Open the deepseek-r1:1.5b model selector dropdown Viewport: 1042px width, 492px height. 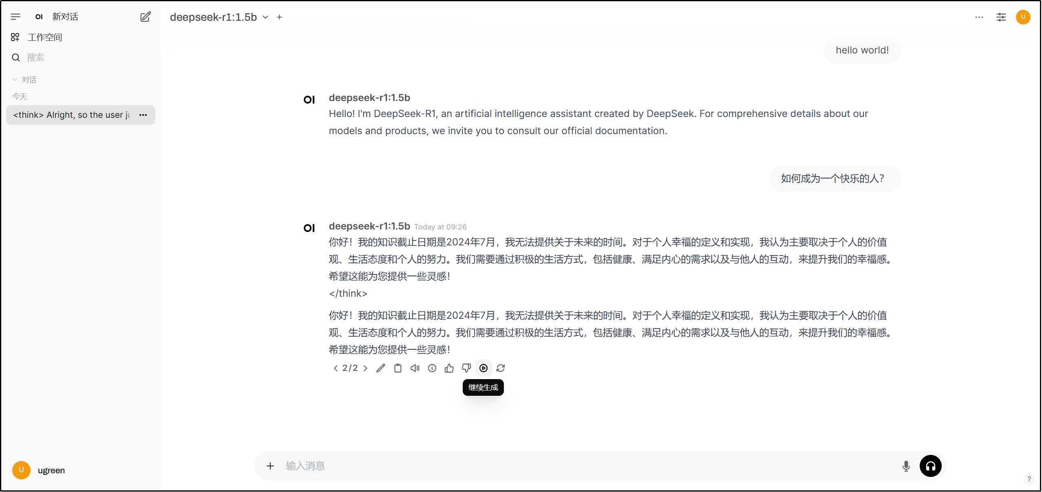[x=219, y=17]
